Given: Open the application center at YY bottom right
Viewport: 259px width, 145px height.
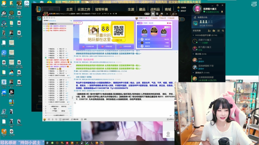Looking at the screenshot, I should (170, 119).
